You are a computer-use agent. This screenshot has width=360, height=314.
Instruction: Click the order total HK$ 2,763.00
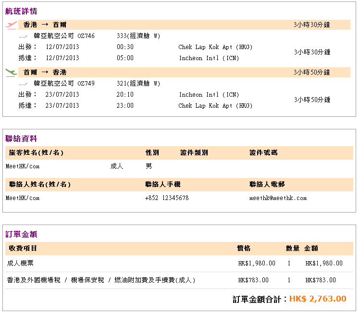click(317, 299)
